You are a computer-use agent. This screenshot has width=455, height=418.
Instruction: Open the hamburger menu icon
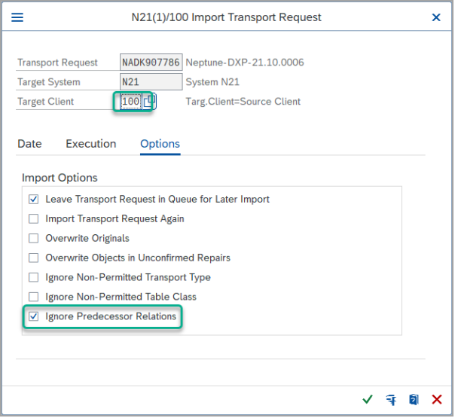point(17,17)
